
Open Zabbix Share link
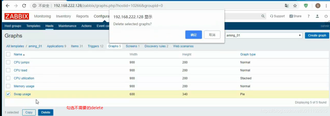pyautogui.click(x=296, y=16)
